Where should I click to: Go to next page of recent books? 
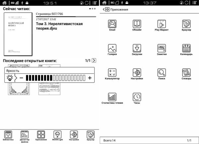94,60
